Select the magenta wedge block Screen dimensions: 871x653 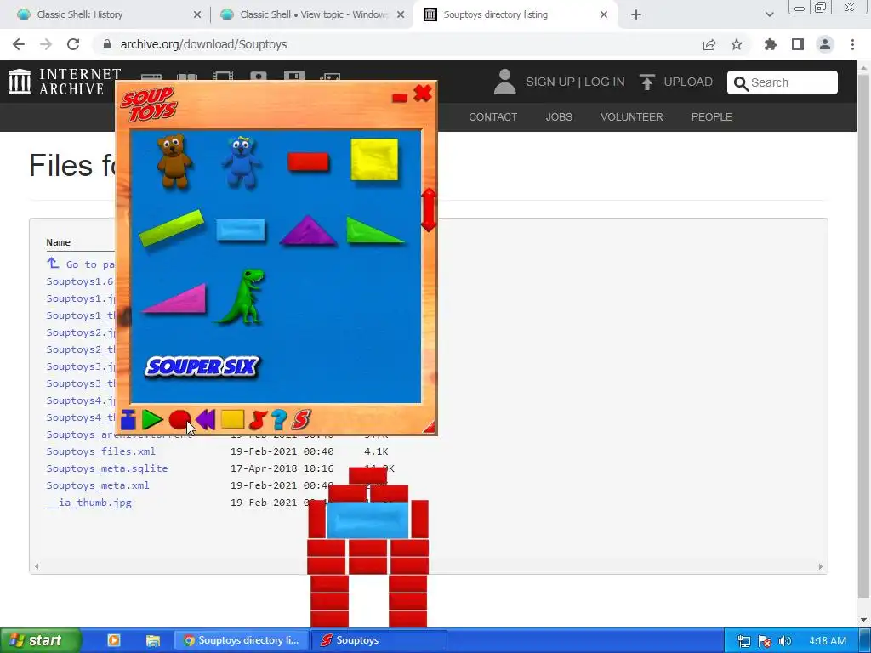point(175,298)
